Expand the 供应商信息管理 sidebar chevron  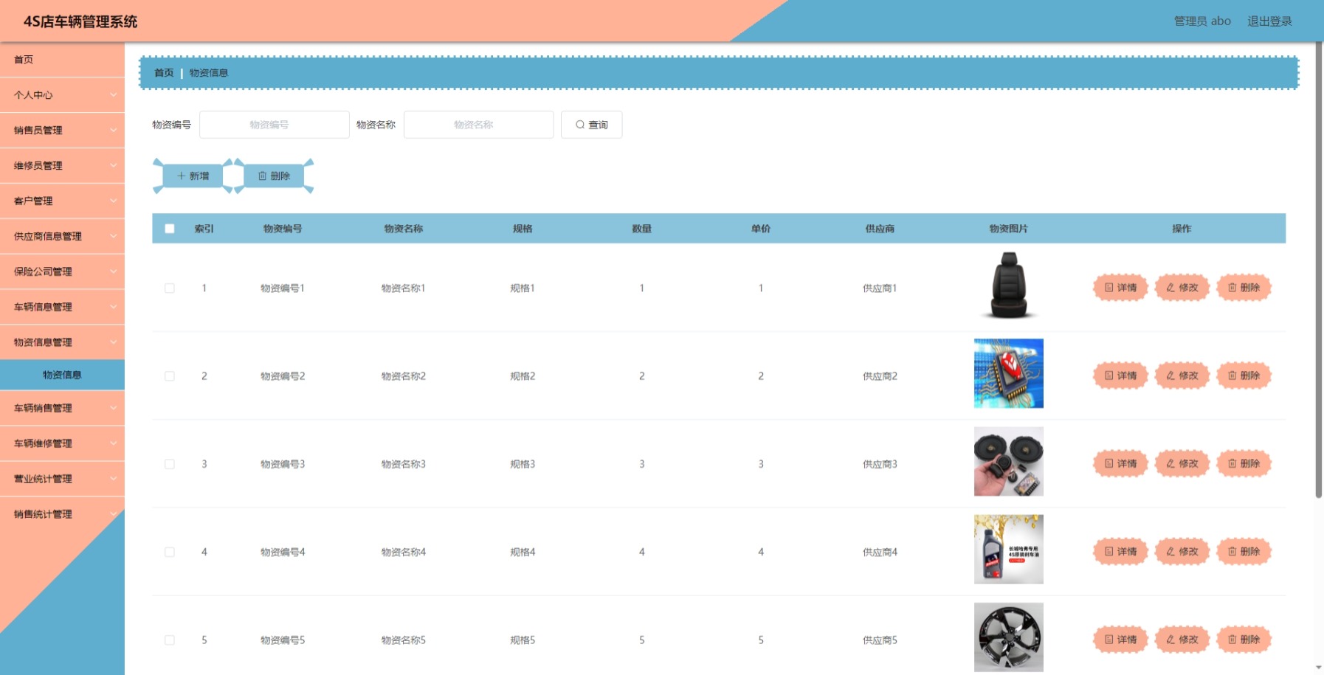click(113, 236)
